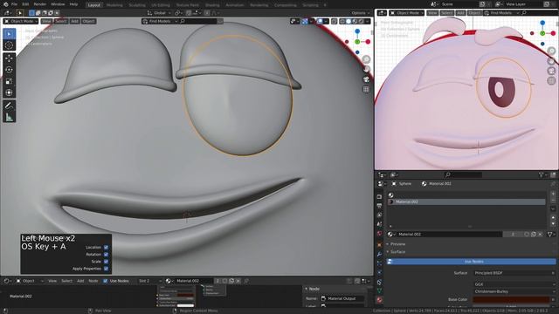Click View menu in main viewport header

coord(46,21)
